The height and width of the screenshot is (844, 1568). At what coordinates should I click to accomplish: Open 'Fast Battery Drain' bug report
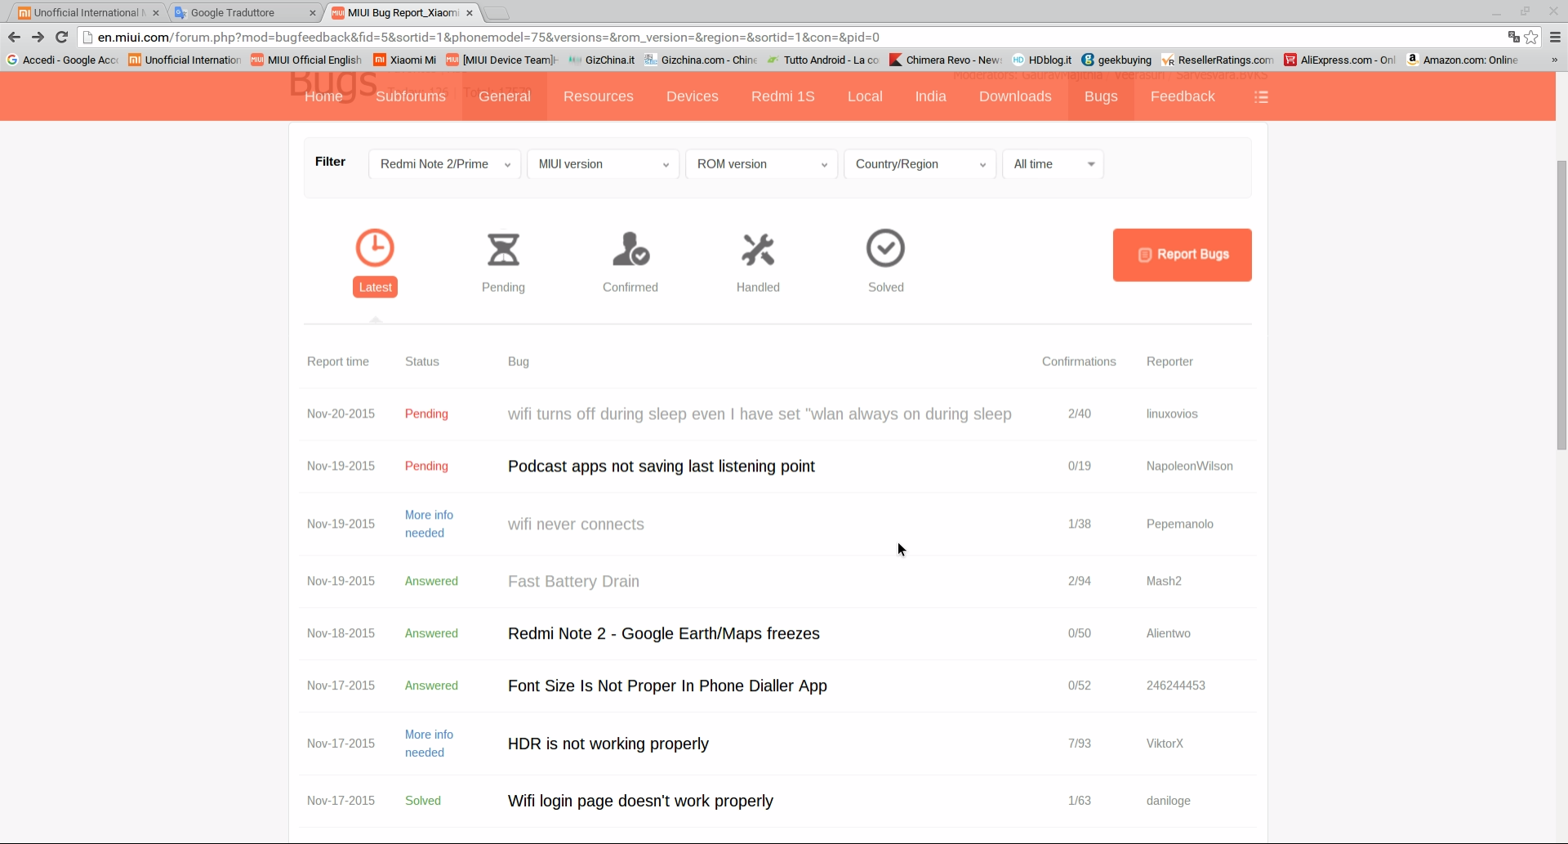click(573, 582)
